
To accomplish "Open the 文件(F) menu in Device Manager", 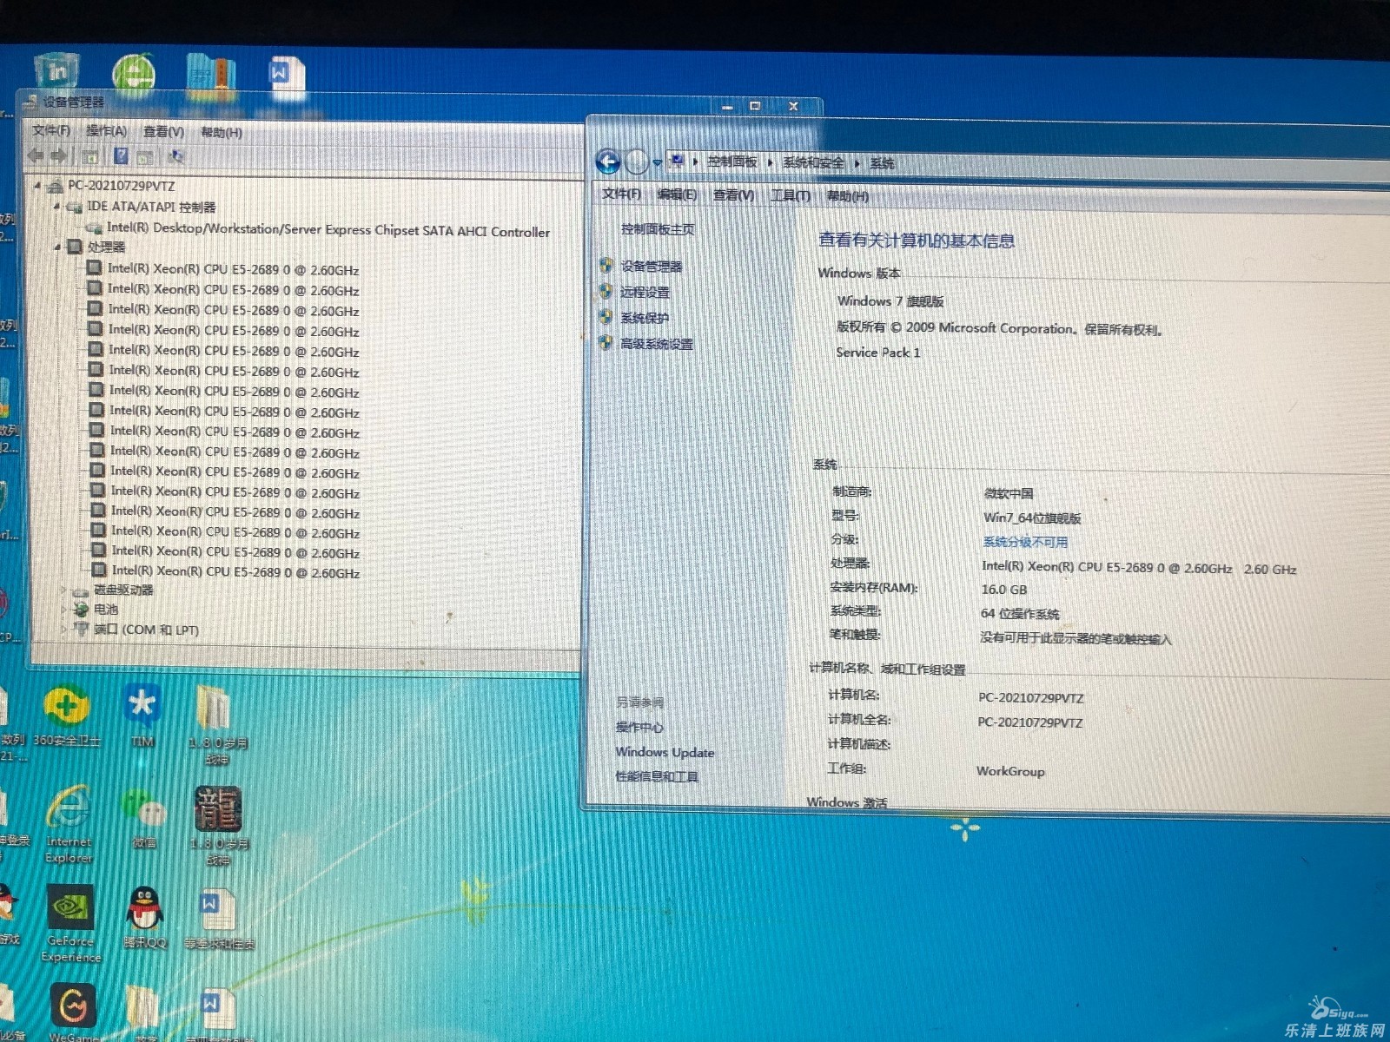I will [51, 130].
